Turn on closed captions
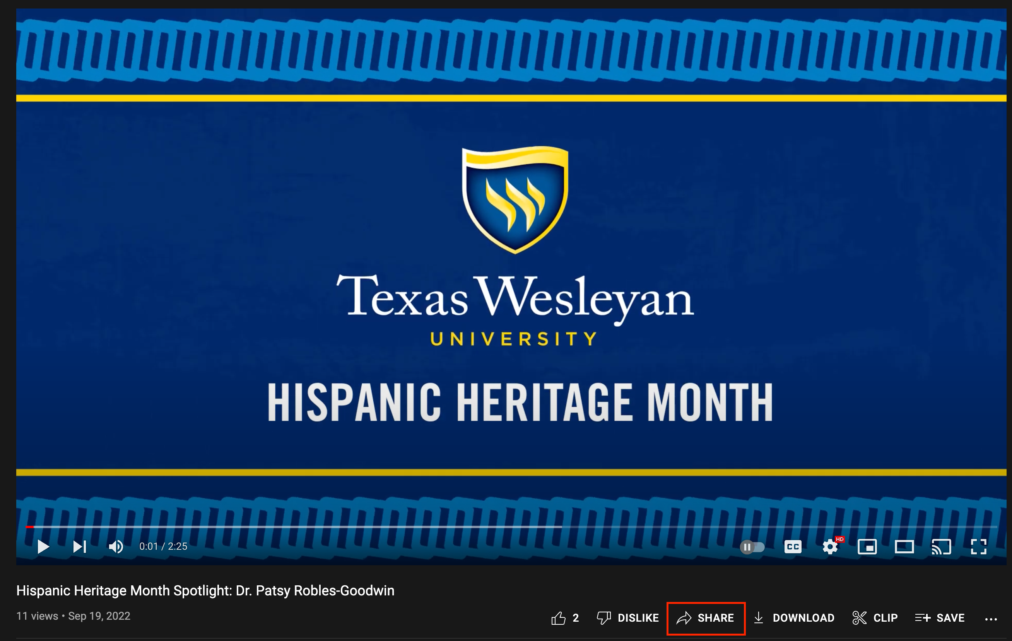The image size is (1012, 641). (793, 547)
